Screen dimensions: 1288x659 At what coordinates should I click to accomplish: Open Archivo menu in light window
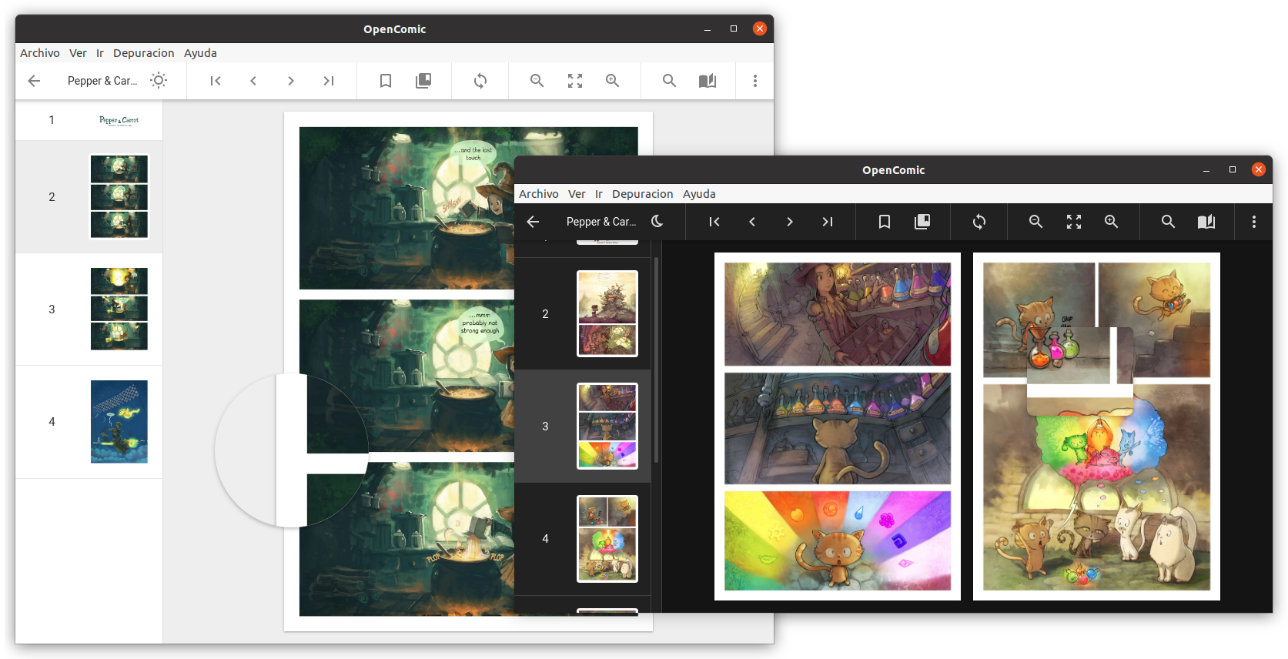point(40,53)
